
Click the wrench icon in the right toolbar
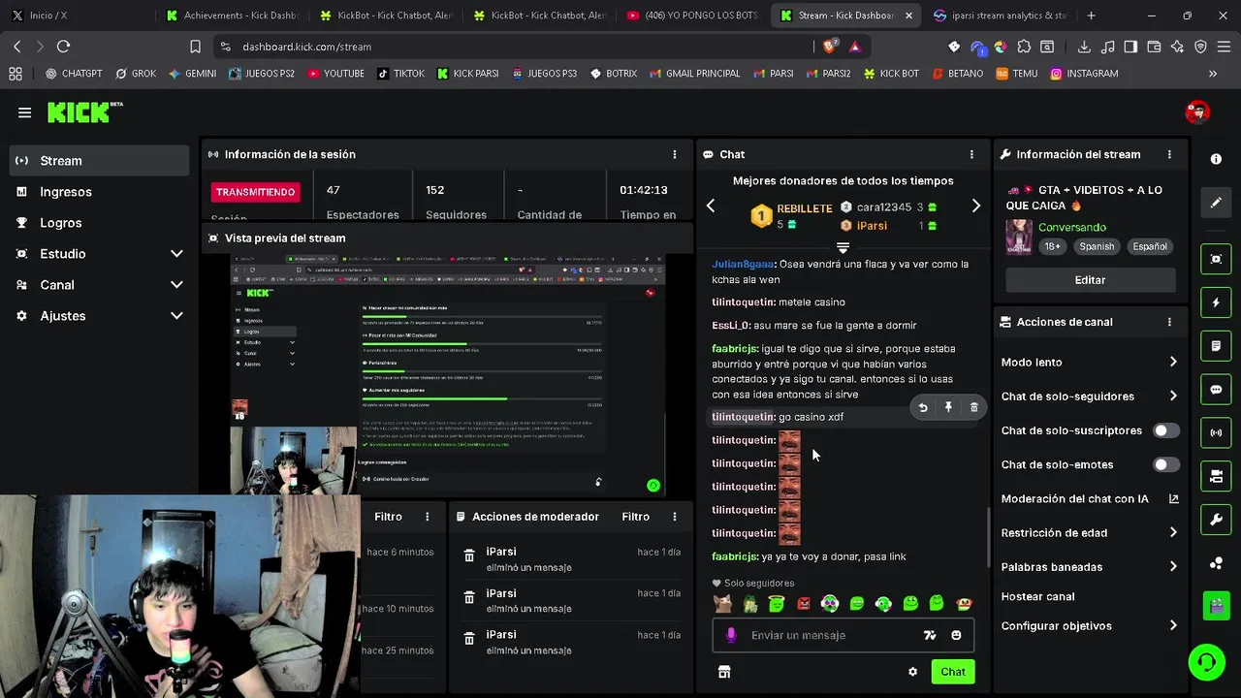[x=1216, y=520]
